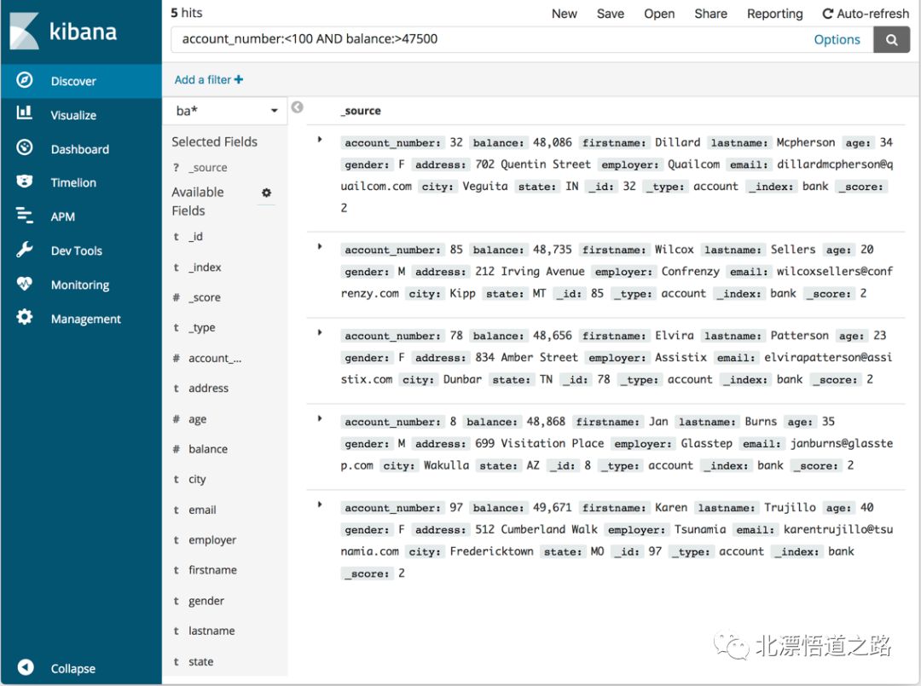Open Available Fields settings gear
The width and height of the screenshot is (921, 686).
pyautogui.click(x=267, y=193)
